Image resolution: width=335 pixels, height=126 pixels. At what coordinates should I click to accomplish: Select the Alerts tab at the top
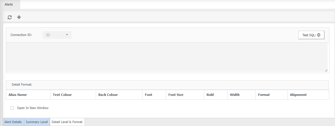[x=9, y=4]
